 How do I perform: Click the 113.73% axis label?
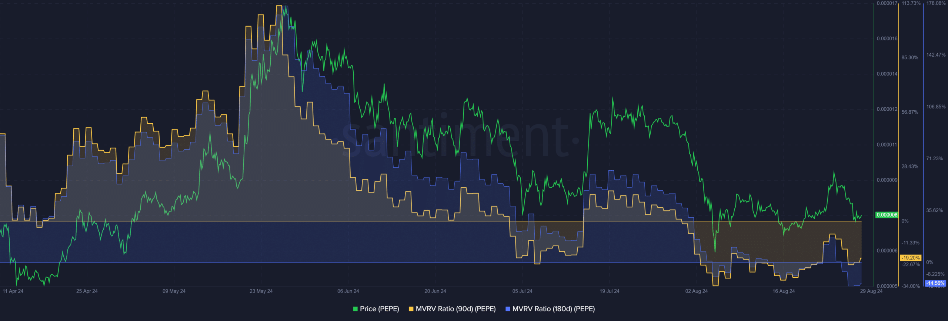[x=911, y=3]
